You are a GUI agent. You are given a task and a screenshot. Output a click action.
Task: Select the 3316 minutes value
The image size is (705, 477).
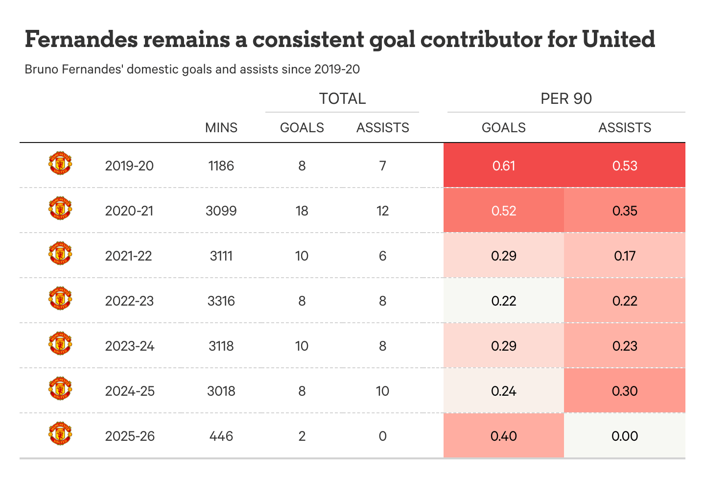[x=221, y=301]
